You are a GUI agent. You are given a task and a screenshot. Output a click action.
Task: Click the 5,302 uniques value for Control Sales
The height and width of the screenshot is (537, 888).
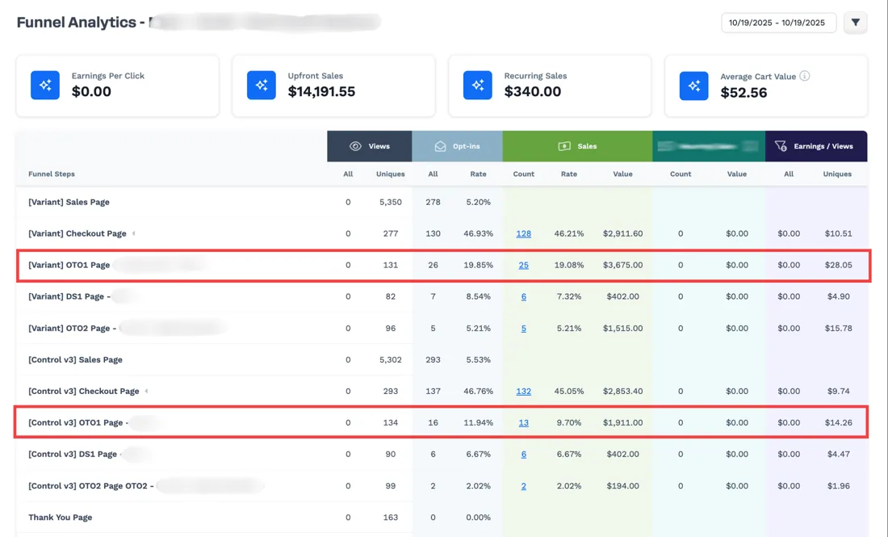coord(390,359)
